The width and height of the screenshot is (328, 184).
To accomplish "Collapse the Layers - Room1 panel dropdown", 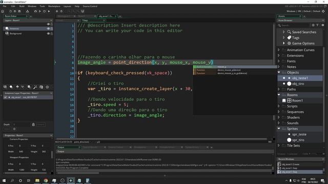I will [x=51, y=20].
